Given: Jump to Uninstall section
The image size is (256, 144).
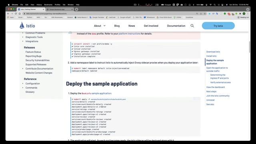Looking at the screenshot, I should pos(210,100).
